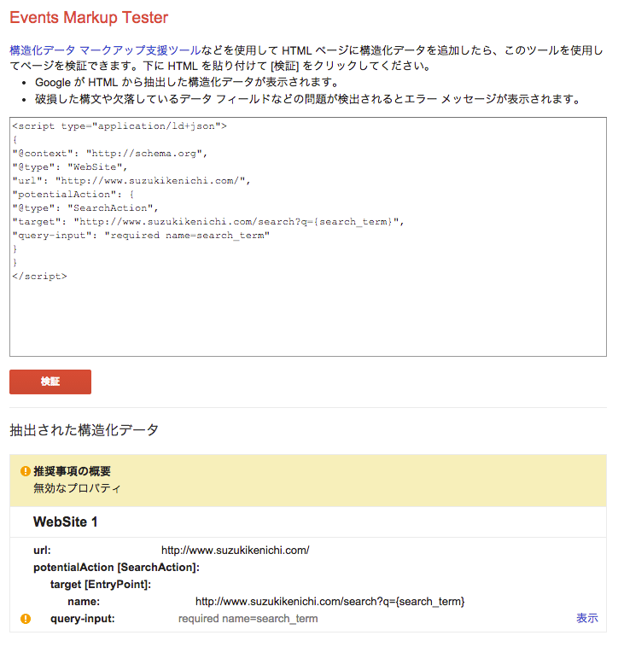This screenshot has width=618, height=647.
Task: Click the url: property label
Action: [x=42, y=550]
